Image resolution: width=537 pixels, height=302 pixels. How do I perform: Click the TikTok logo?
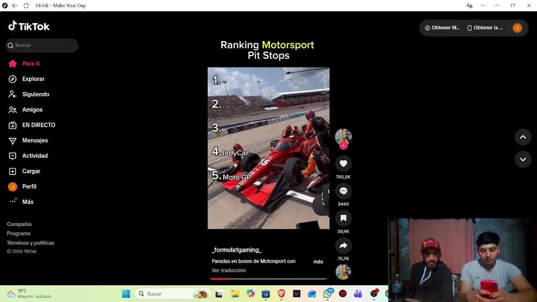point(29,26)
